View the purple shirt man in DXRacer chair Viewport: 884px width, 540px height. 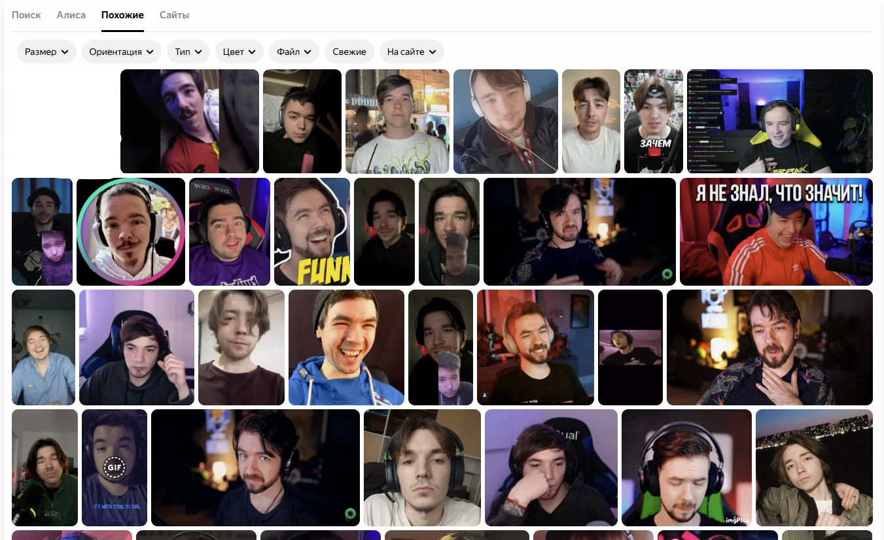pos(230,231)
